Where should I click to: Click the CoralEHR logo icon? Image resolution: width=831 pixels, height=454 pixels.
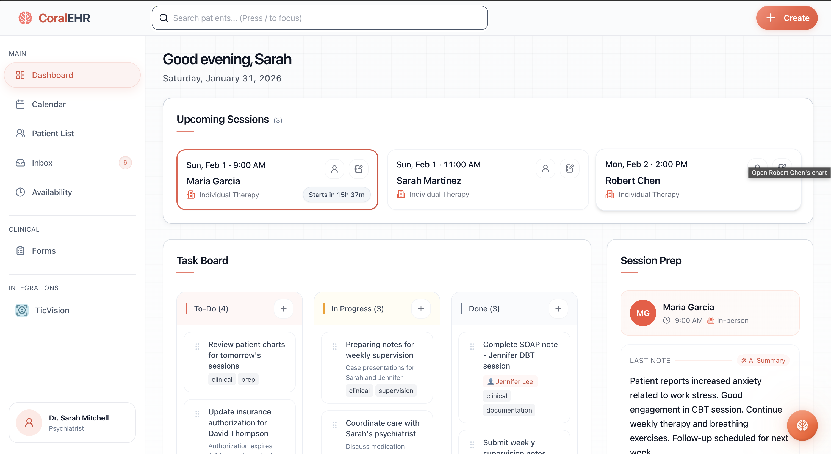[x=25, y=18]
